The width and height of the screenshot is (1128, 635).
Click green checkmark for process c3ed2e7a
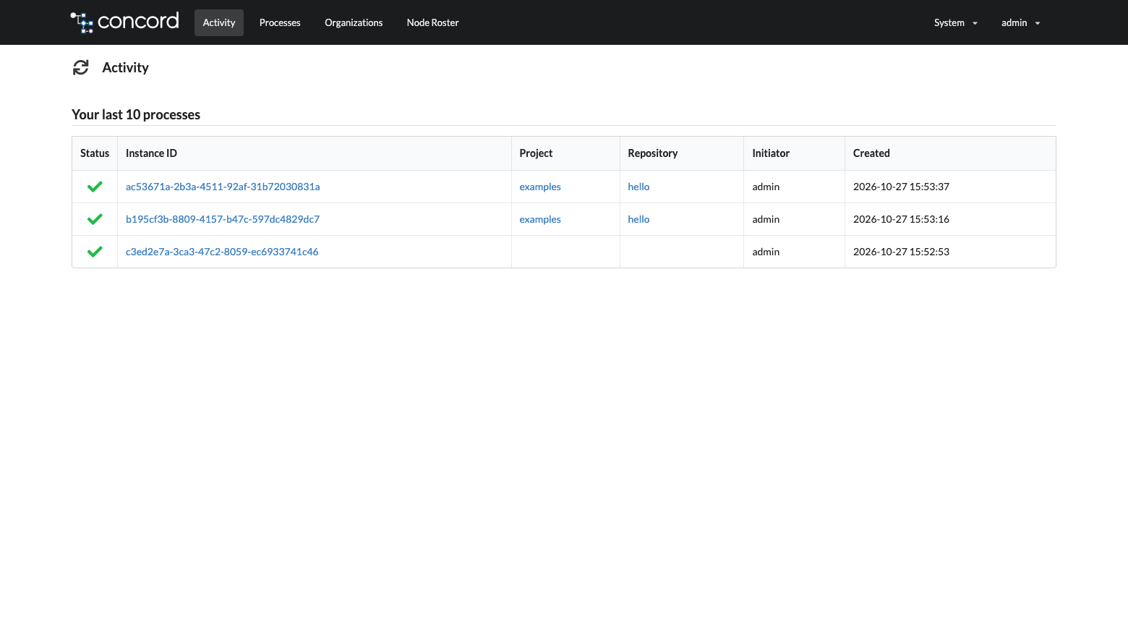[95, 252]
